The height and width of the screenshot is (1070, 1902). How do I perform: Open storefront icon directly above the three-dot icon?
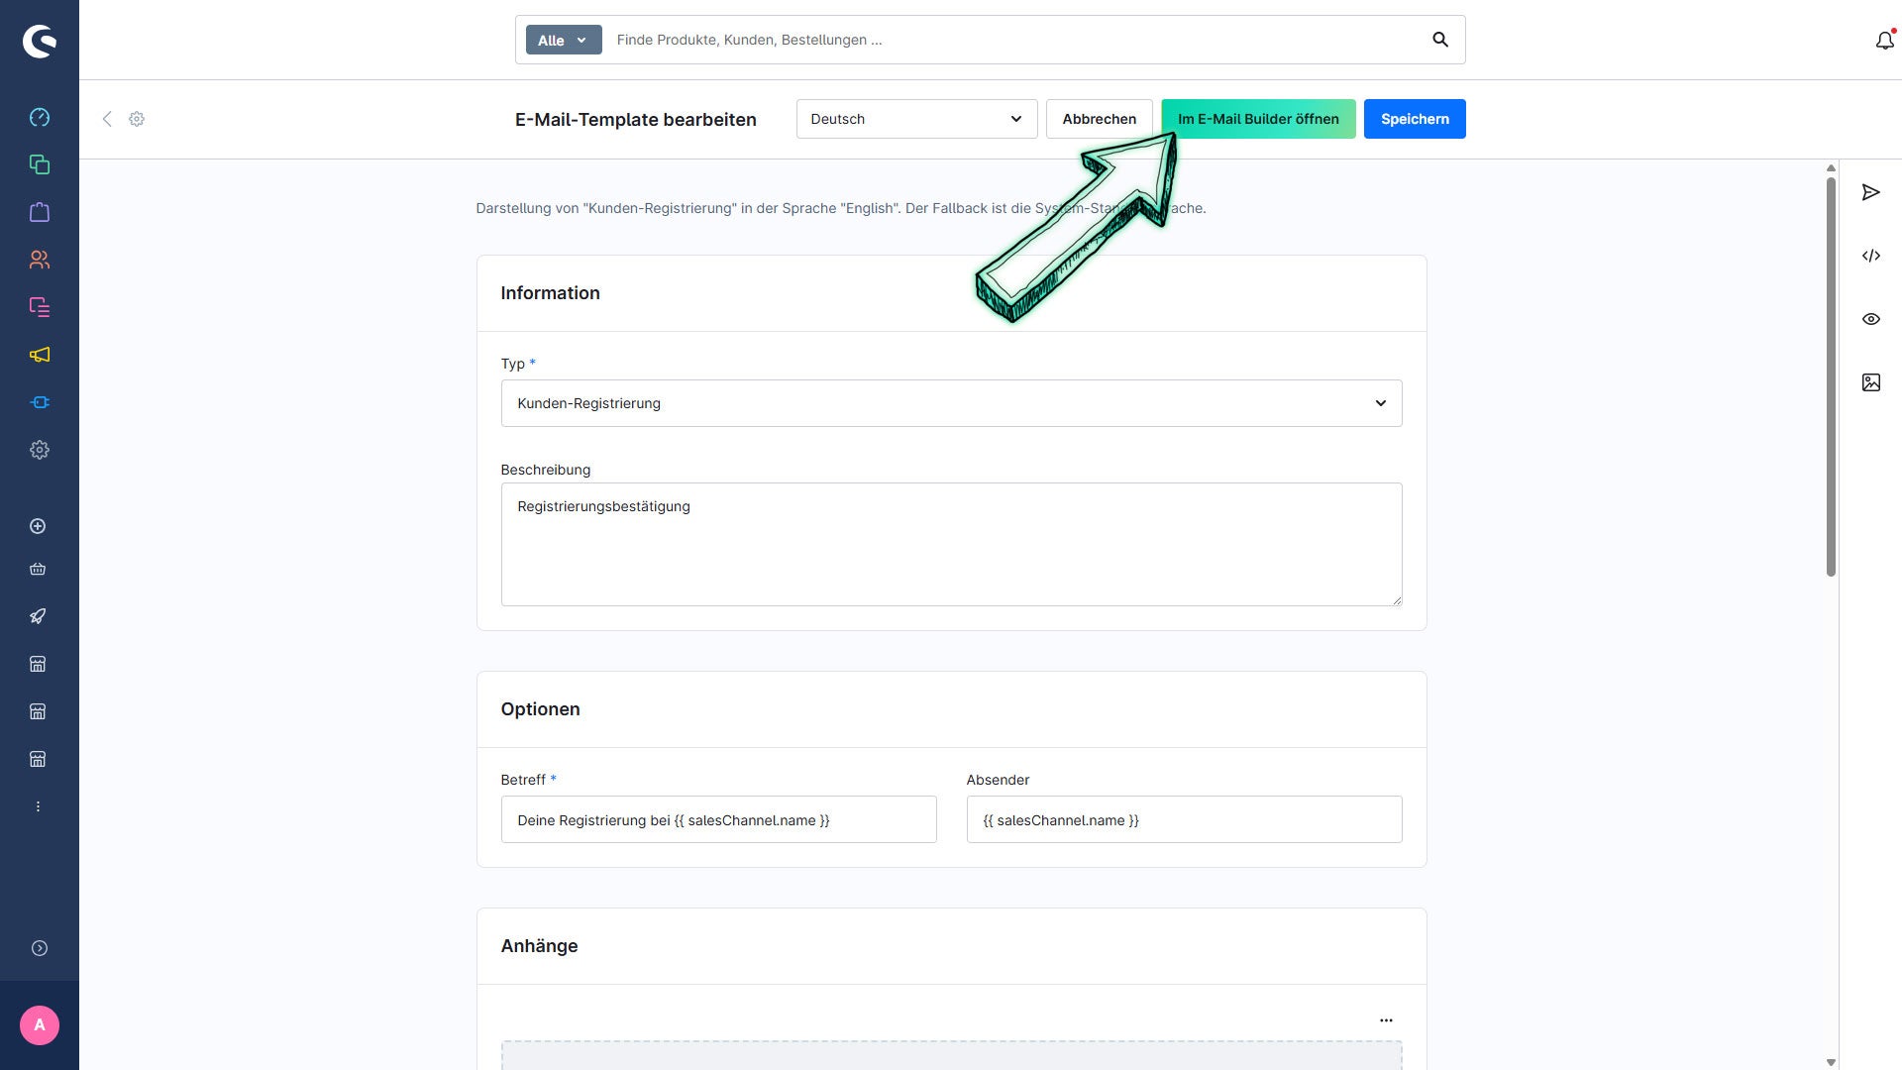point(38,759)
